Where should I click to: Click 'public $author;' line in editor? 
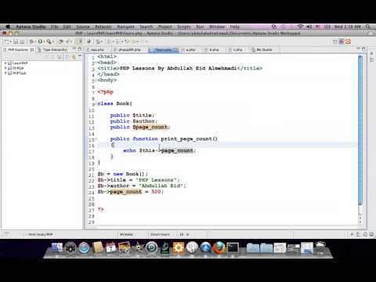[x=133, y=121]
